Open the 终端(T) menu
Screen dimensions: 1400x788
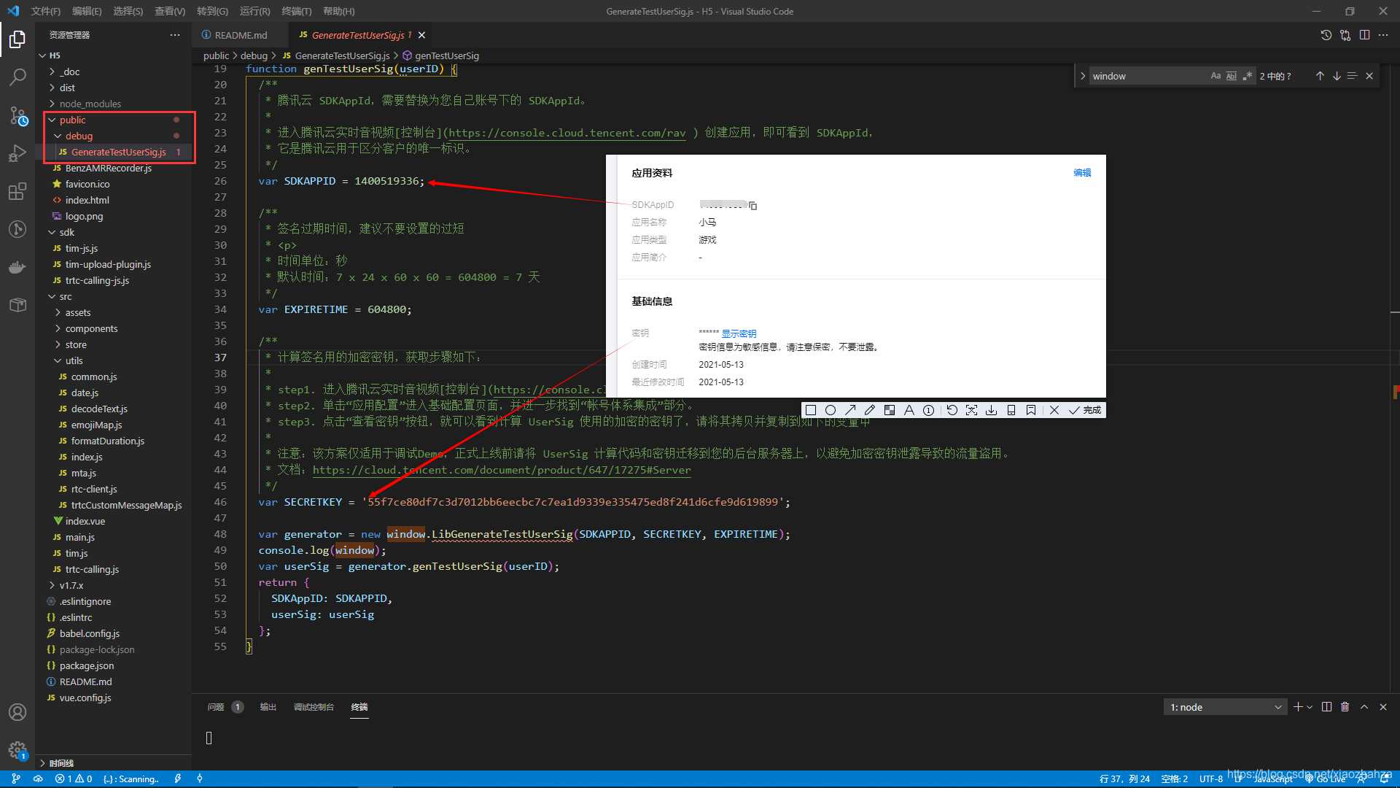click(297, 11)
